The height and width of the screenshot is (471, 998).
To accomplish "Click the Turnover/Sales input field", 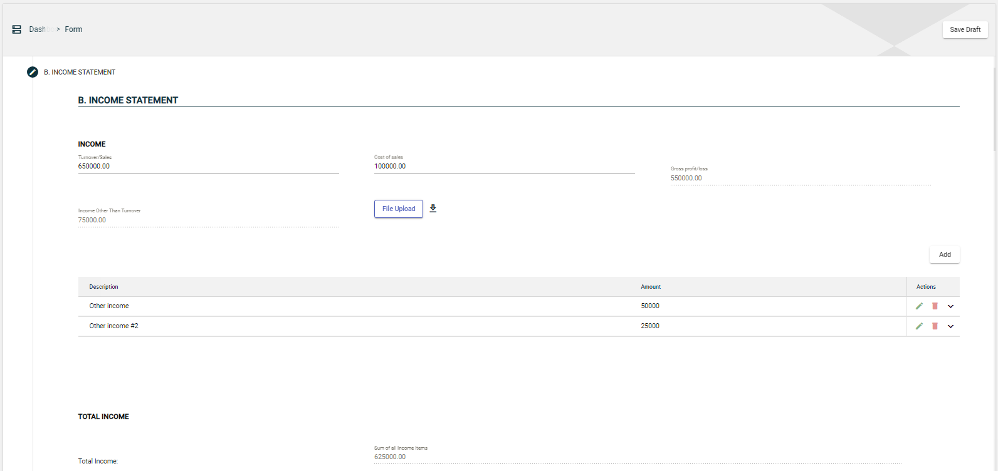I will 208,167.
